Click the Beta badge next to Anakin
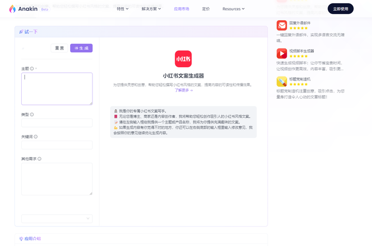This screenshot has width=372, height=246. (x=44, y=9)
